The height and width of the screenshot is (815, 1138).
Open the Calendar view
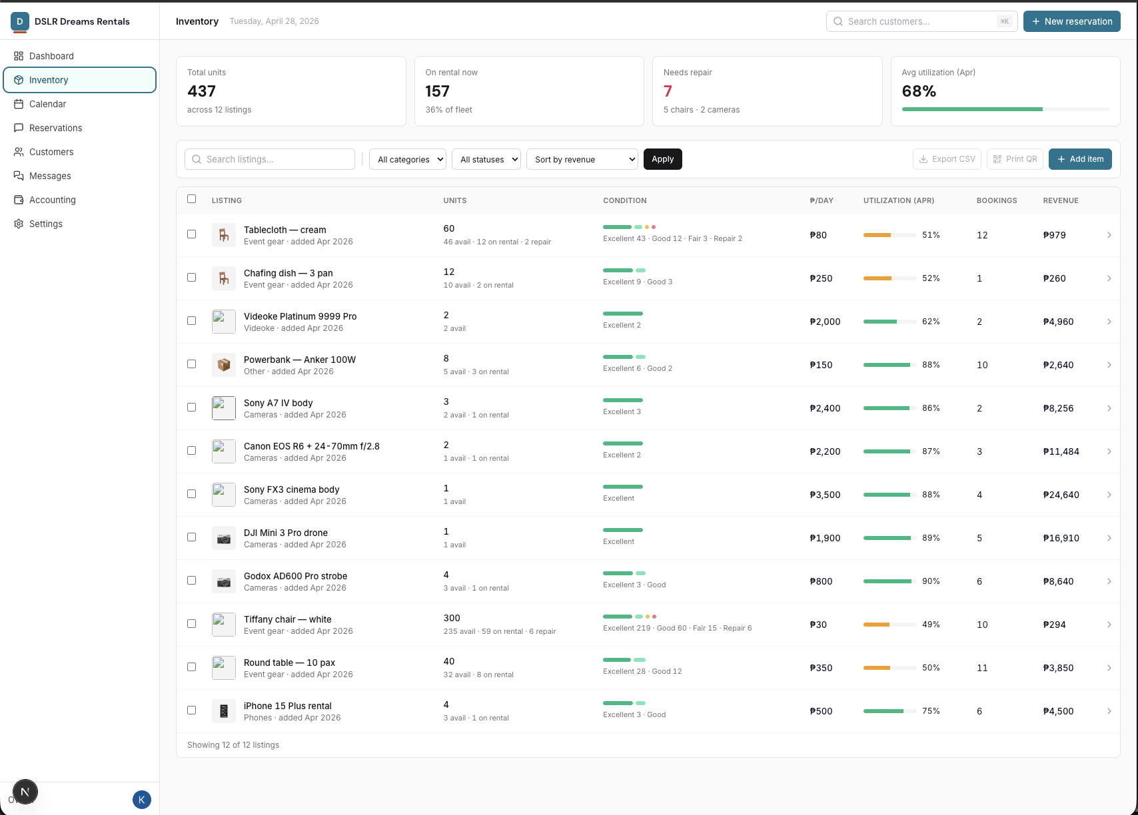tap(48, 104)
